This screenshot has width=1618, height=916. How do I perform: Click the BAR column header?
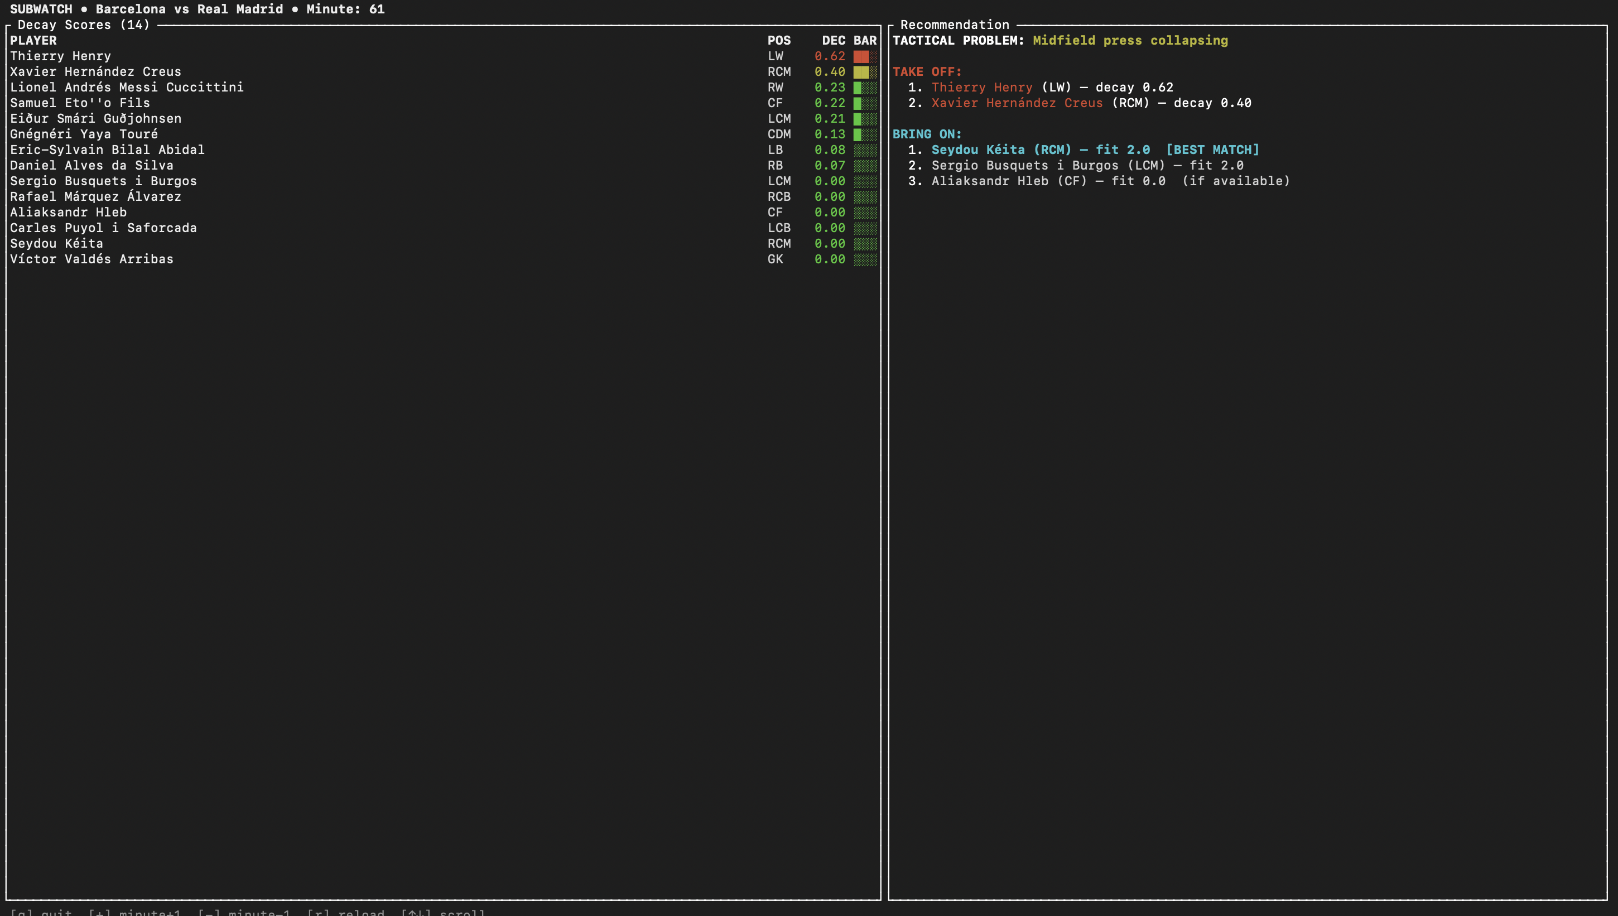coord(865,40)
